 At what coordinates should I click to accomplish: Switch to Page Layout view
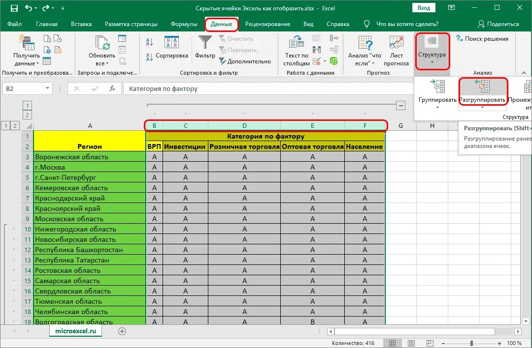coord(411,343)
